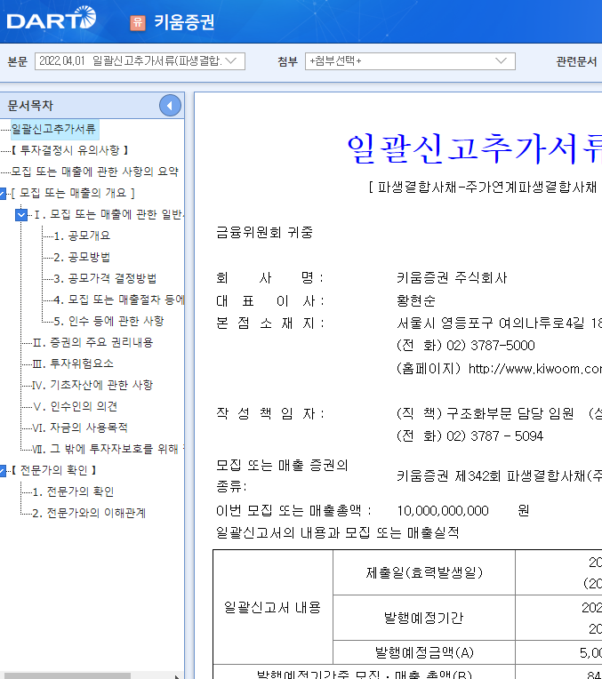The height and width of the screenshot is (679, 602).
Task: Click the 02) 3787 - 5094 phone number
Action: 494,436
